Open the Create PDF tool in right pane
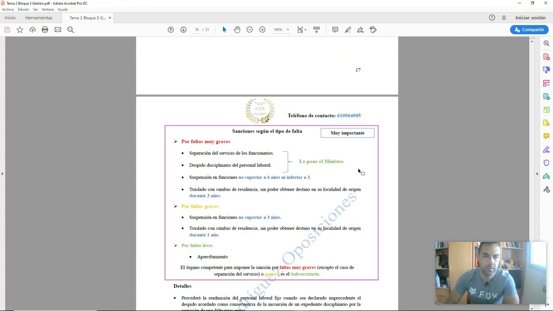 tap(547, 57)
